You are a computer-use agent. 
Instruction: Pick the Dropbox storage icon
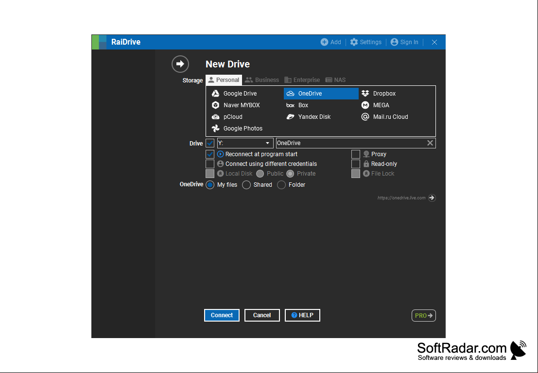click(365, 94)
